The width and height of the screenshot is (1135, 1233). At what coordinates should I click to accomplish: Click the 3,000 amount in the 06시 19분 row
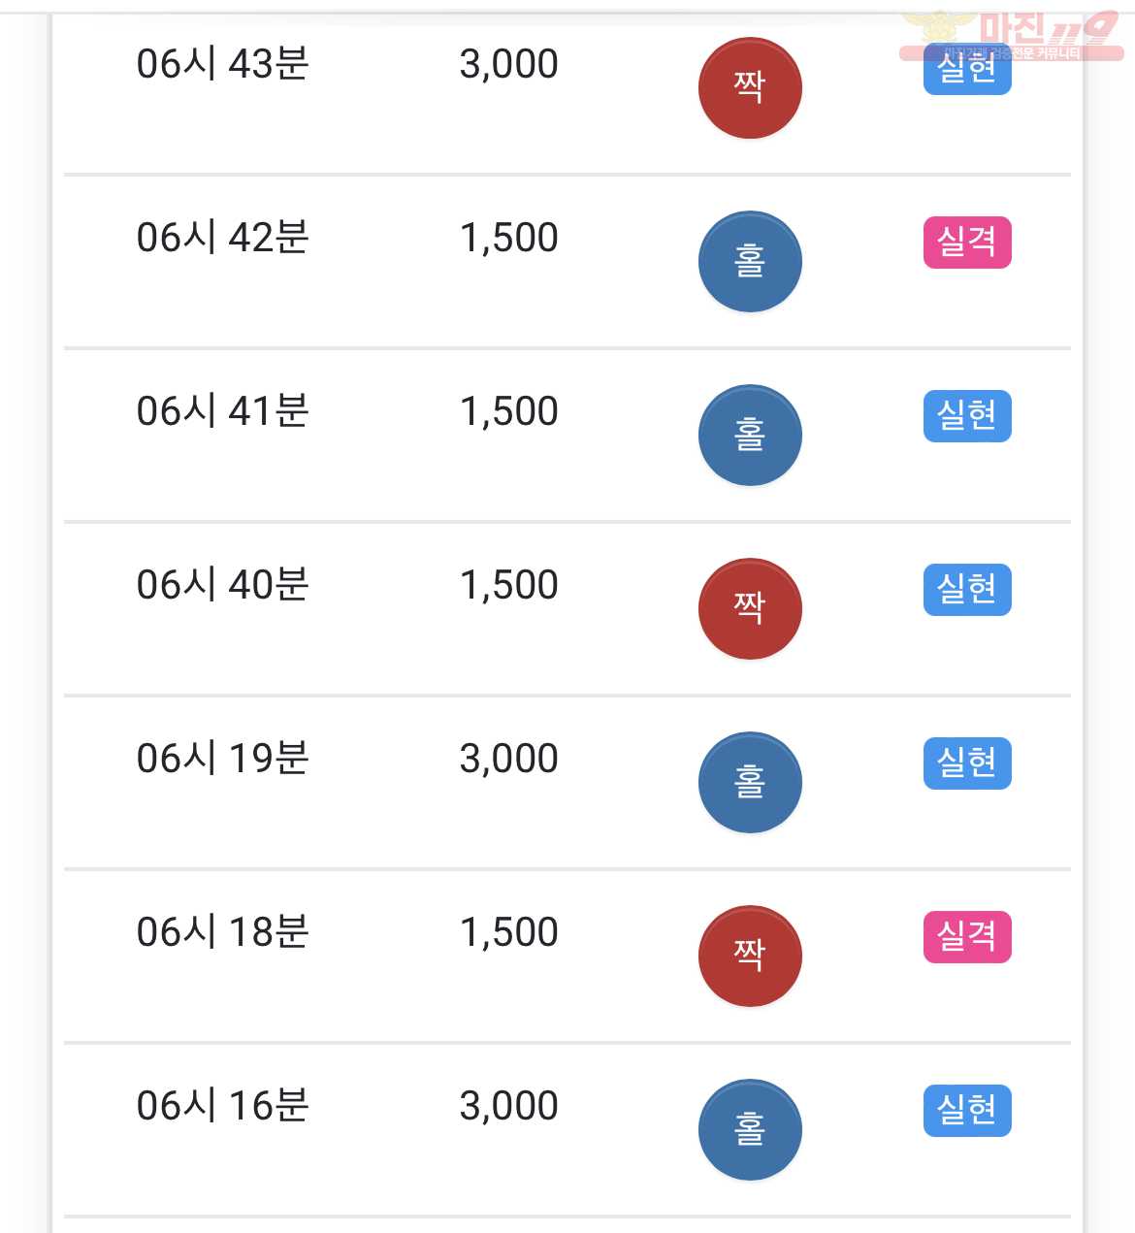(x=509, y=760)
